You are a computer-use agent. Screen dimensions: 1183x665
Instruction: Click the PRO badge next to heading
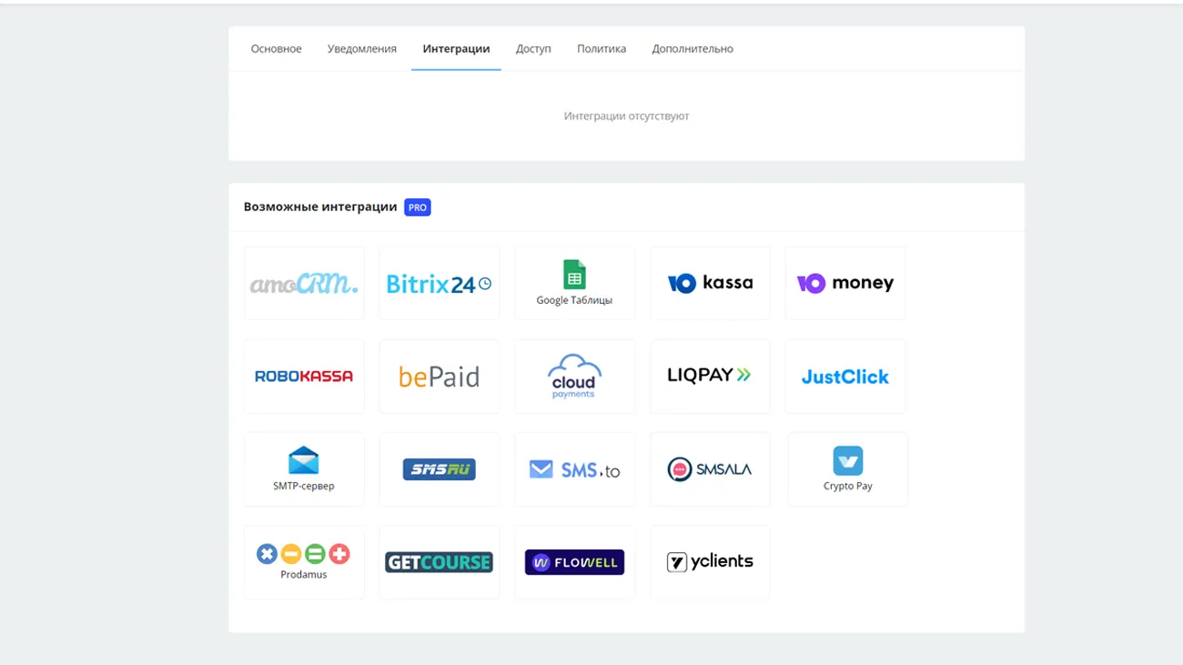point(418,207)
